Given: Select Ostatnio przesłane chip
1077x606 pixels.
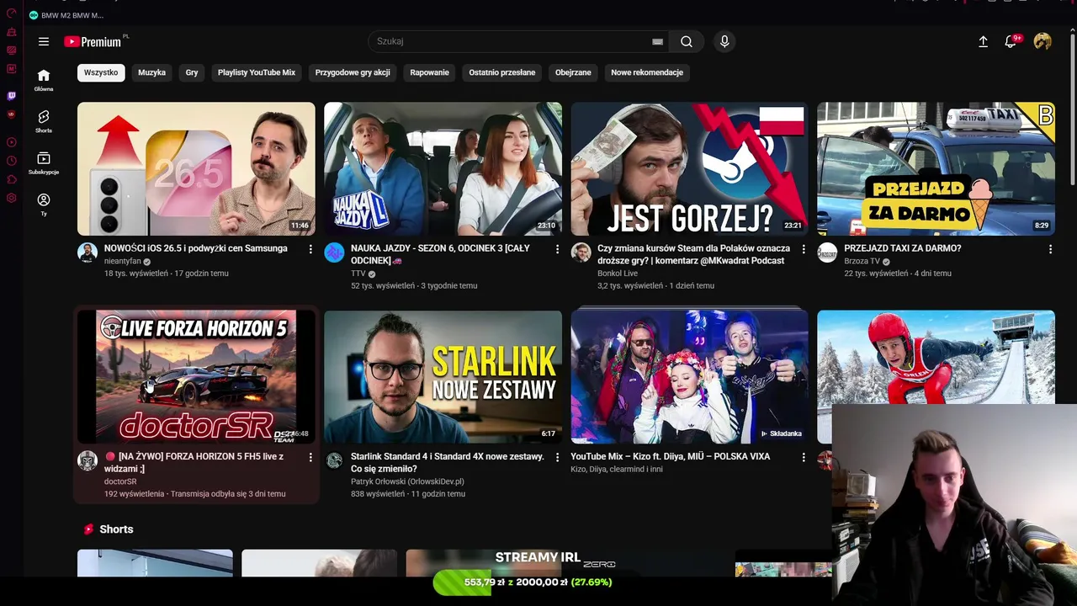Looking at the screenshot, I should (501, 72).
